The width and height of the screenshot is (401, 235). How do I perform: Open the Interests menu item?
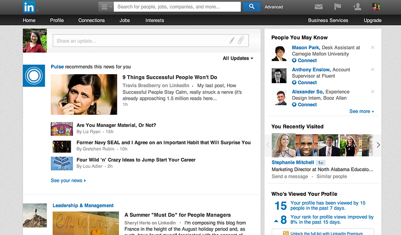(x=155, y=20)
